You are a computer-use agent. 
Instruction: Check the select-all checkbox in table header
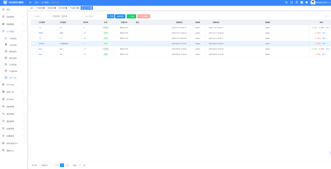coord(33,22)
